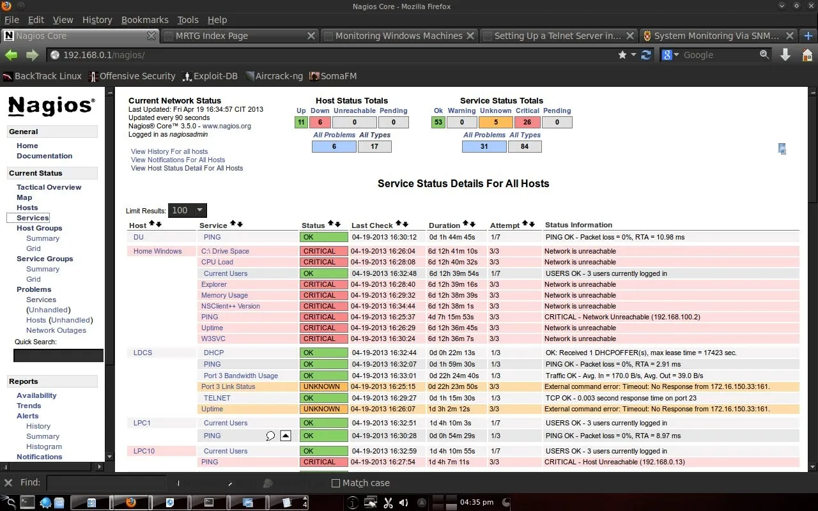This screenshot has height=511, width=818.
Task: Click browser Back arrow button
Action: 11,55
